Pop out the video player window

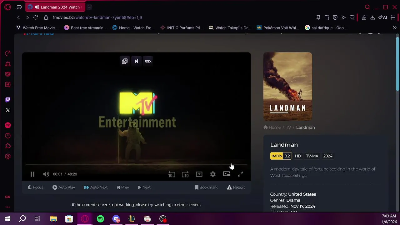125,61
